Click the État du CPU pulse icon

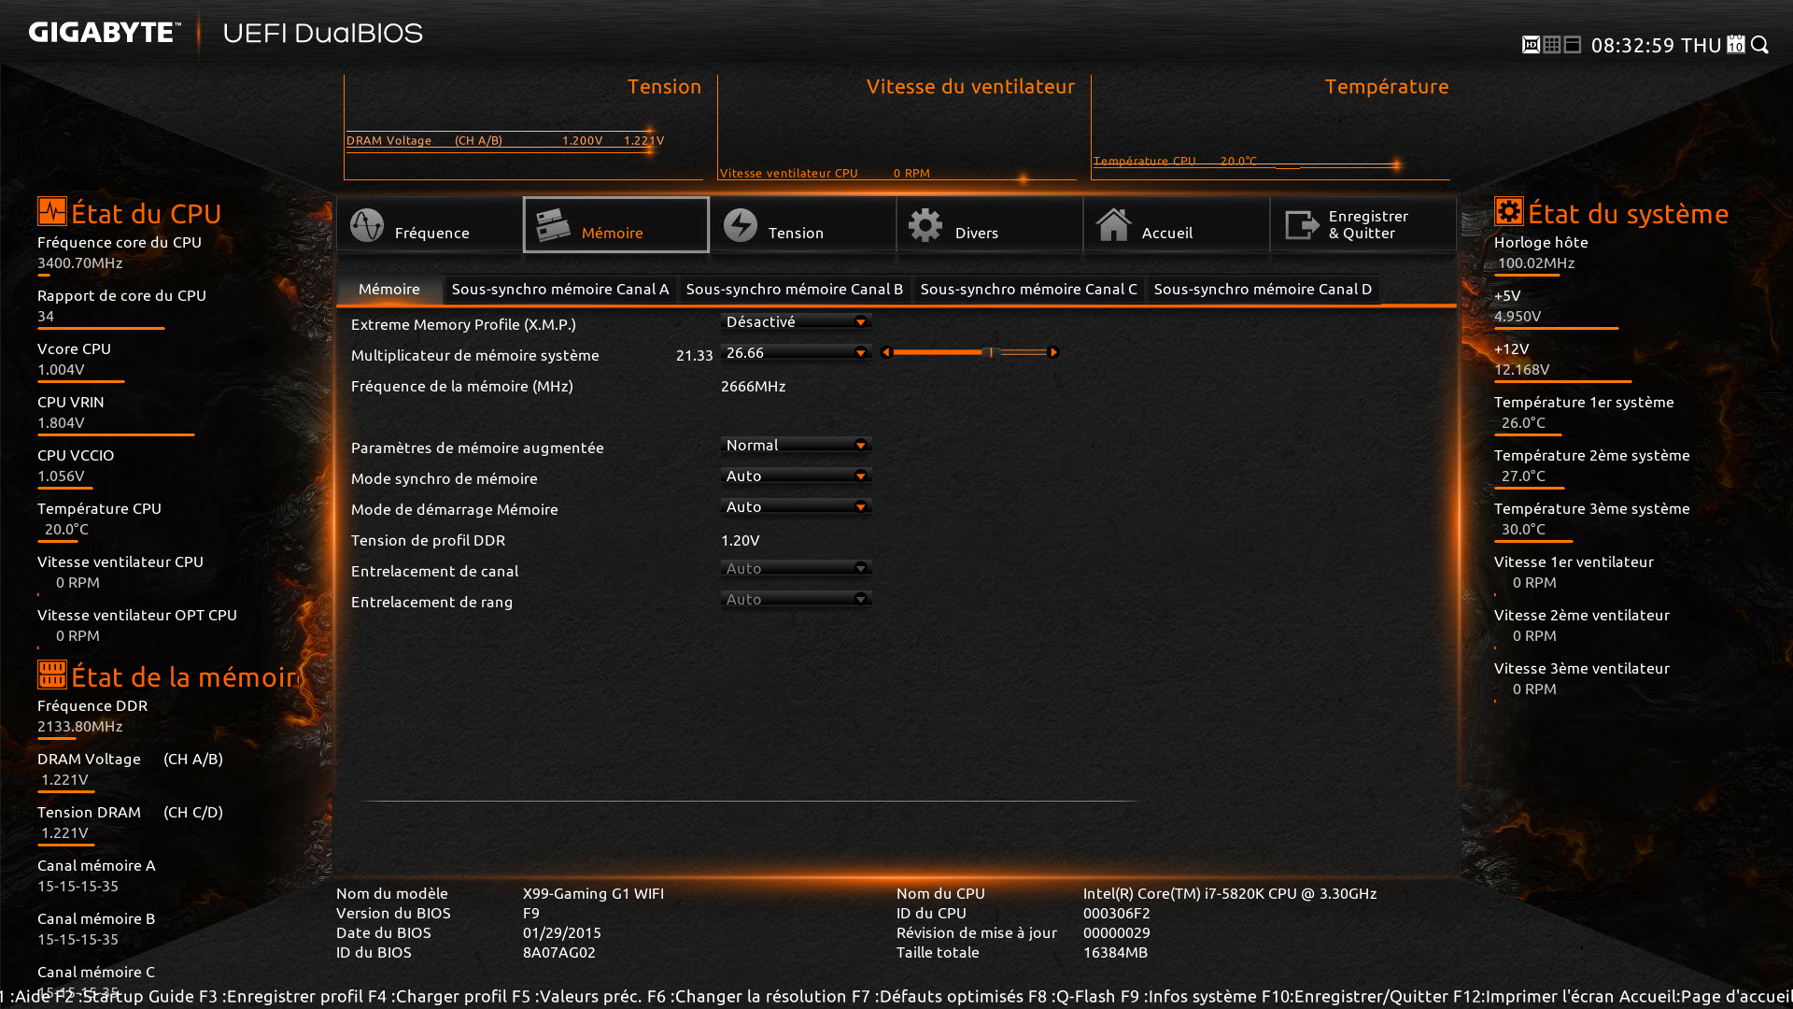[x=52, y=211]
